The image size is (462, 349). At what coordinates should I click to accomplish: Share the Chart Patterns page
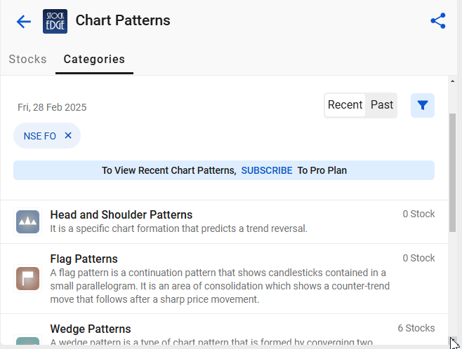pyautogui.click(x=438, y=21)
